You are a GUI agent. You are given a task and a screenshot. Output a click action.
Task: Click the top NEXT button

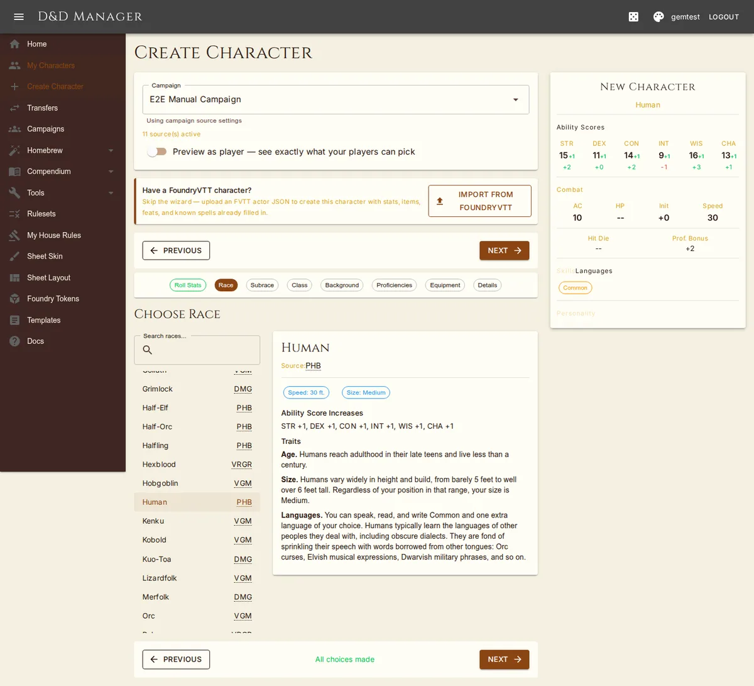tap(505, 250)
